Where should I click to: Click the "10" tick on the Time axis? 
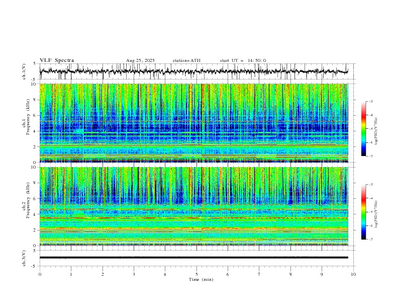[x=353, y=274]
